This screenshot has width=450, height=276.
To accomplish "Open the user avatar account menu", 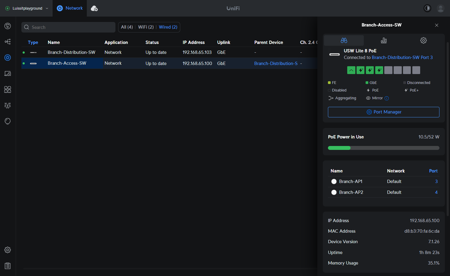I will [x=441, y=8].
